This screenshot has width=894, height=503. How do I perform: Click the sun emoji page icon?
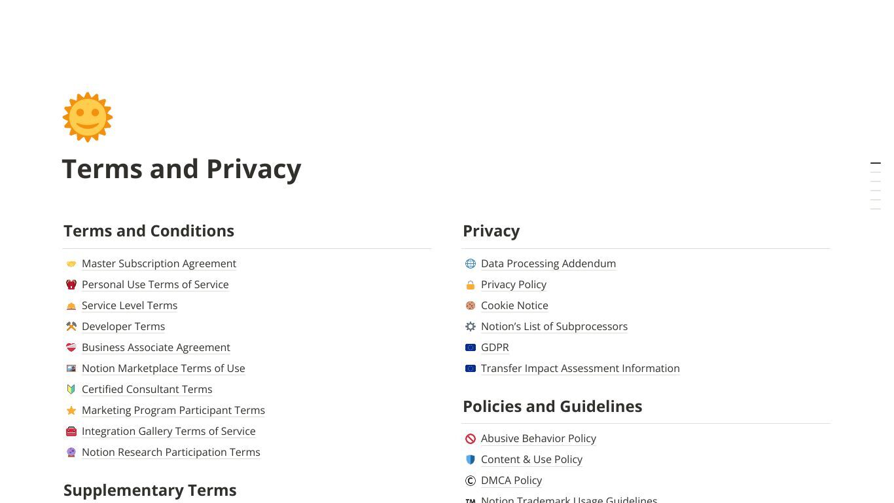(x=88, y=117)
